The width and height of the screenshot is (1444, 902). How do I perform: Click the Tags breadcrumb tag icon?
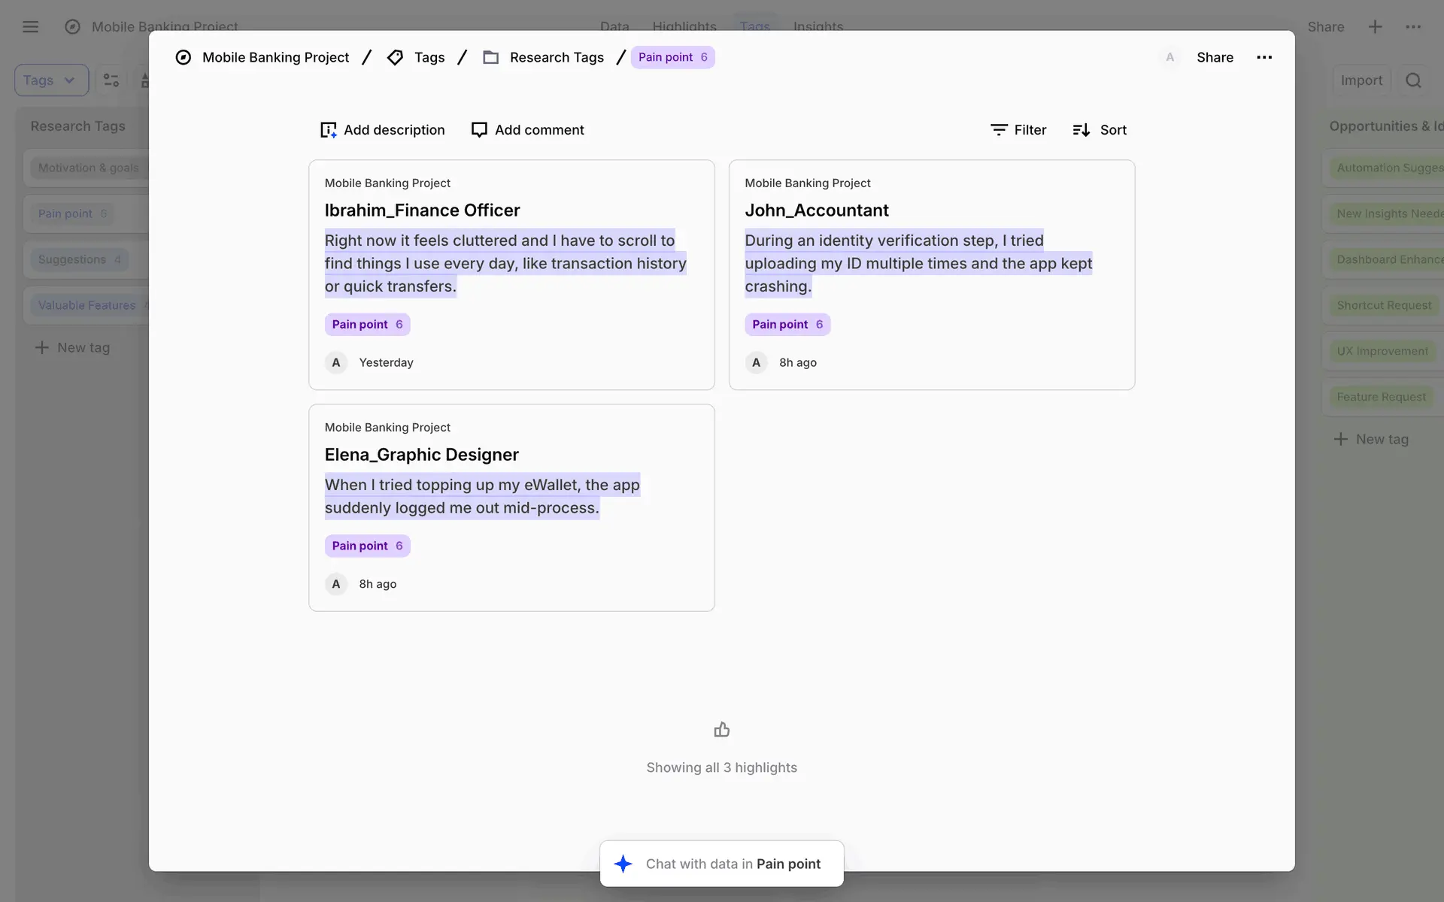tap(395, 57)
